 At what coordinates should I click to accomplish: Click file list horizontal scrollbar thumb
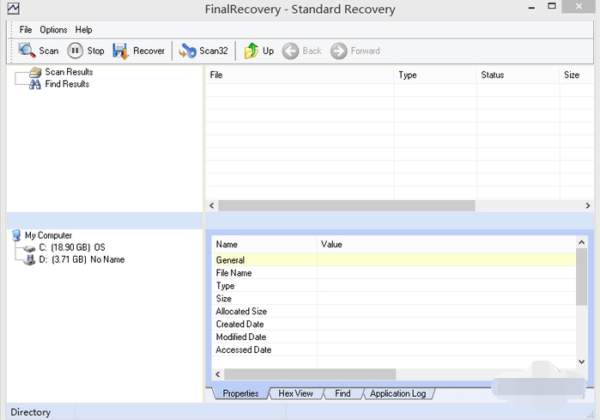347,206
